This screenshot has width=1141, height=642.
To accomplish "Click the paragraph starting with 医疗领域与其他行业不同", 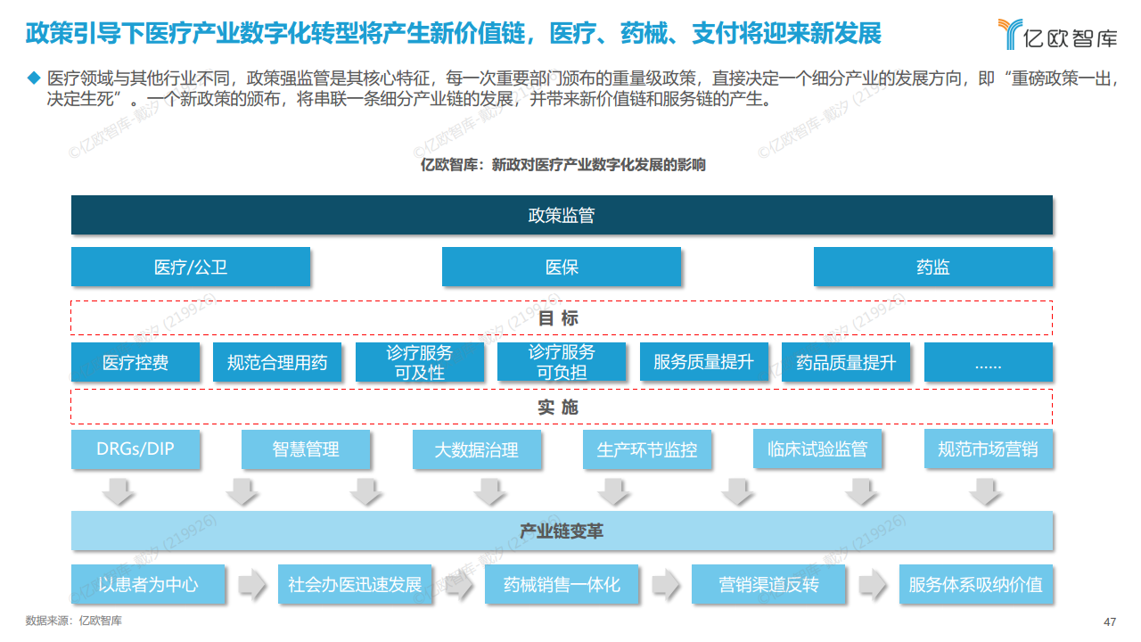I will pyautogui.click(x=581, y=89).
